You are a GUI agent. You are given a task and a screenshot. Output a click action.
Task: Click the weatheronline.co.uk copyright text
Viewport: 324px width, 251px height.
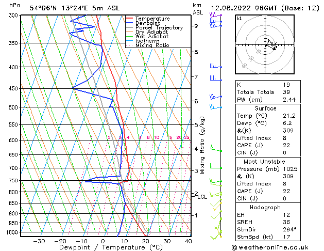click(x=270, y=247)
